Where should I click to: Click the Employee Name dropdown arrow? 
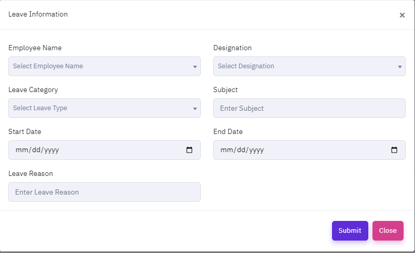click(195, 67)
